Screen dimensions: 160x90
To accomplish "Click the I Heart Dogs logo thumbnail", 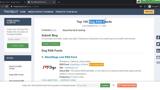I will (x=49, y=67).
